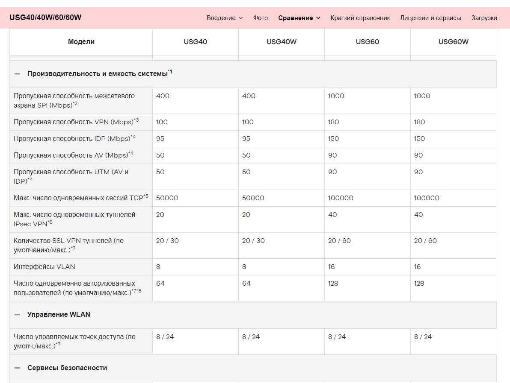Select the USG60 column header

[367, 41]
